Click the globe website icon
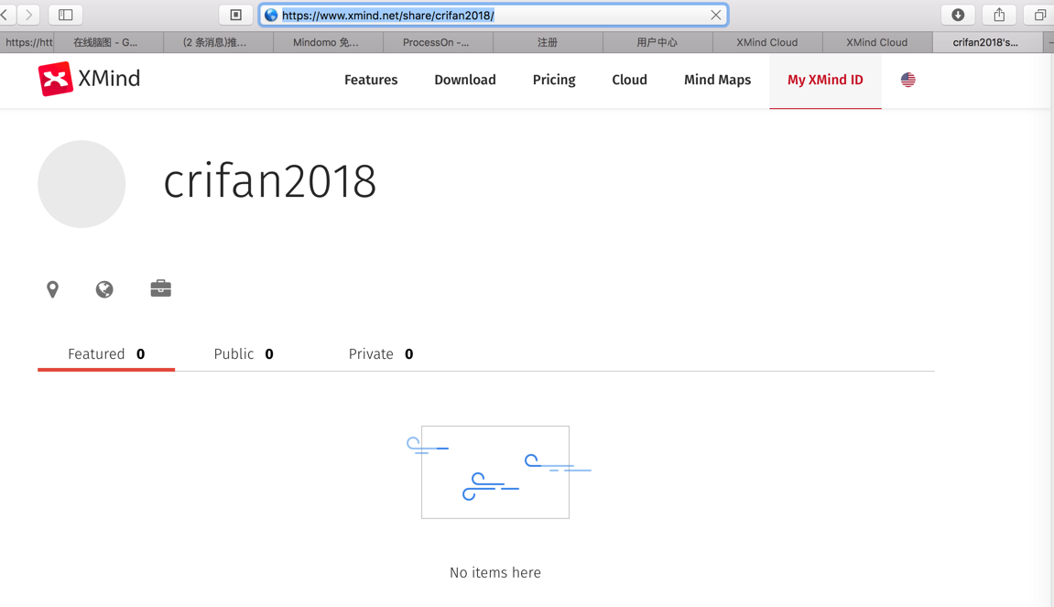 [x=104, y=289]
